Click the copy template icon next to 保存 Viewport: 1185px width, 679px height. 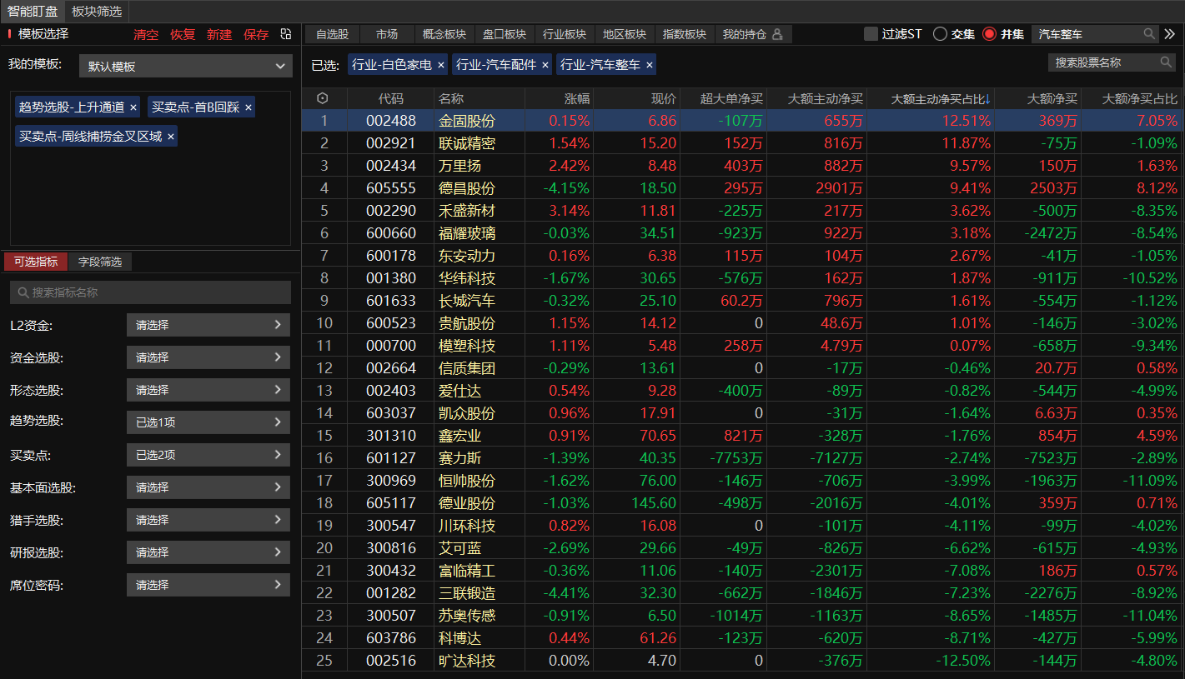click(x=286, y=34)
